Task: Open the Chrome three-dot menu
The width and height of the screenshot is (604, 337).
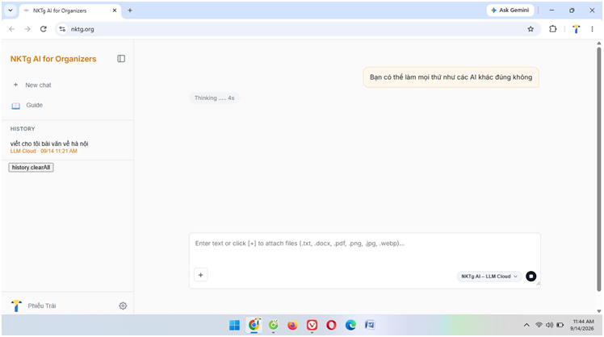Action: pos(592,29)
